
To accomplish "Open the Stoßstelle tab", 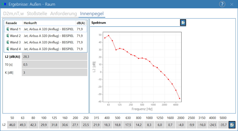I will coord(37,14).
